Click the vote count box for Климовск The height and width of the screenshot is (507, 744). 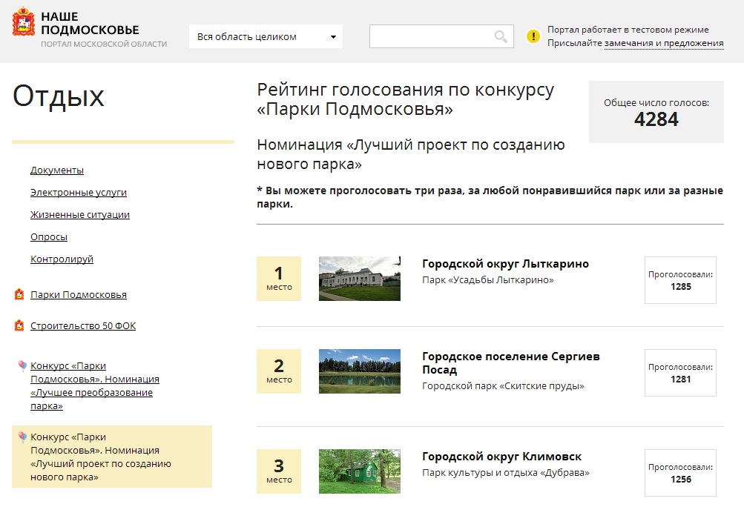coord(680,473)
